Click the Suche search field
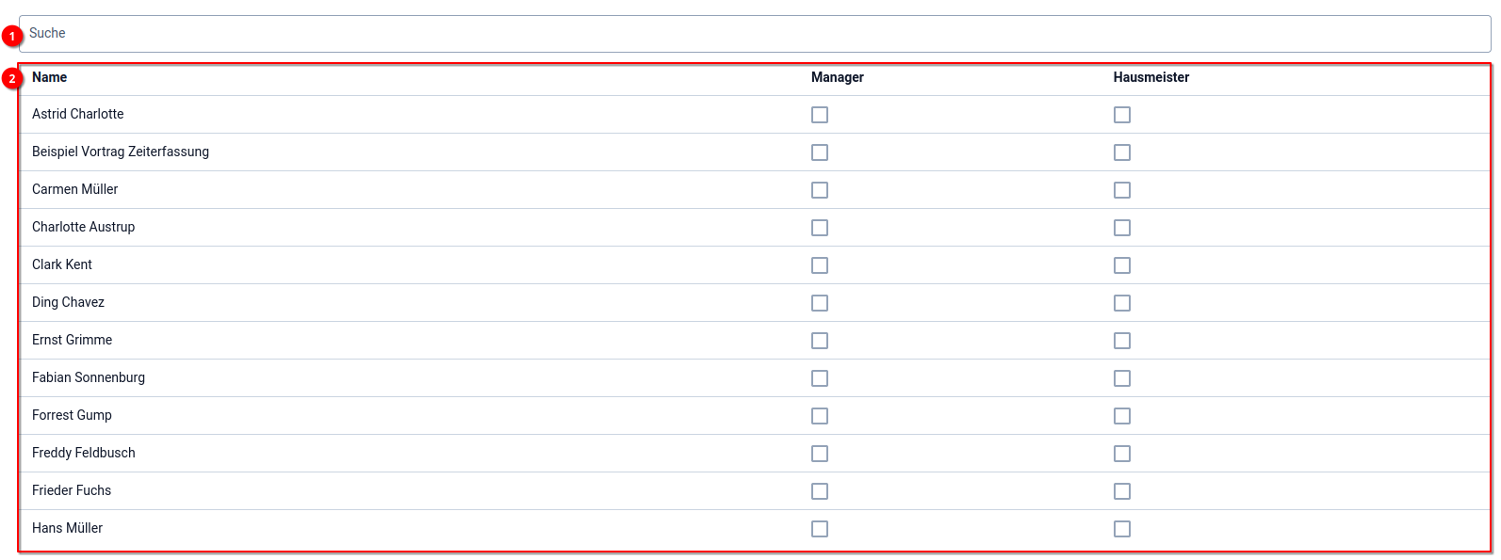The height and width of the screenshot is (560, 1501). [x=754, y=34]
